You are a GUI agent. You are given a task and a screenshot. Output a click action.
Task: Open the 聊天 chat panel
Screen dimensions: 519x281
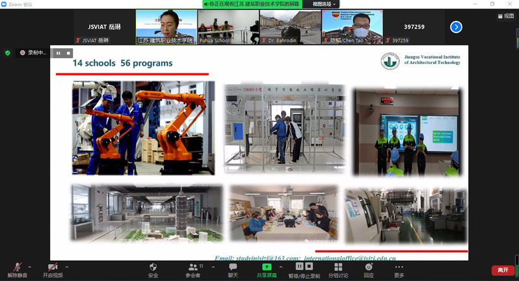[x=233, y=268]
